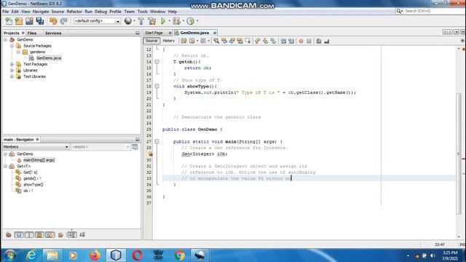Click the Open Project toolbar icon
The width and height of the screenshot is (466, 262).
tap(29, 21)
